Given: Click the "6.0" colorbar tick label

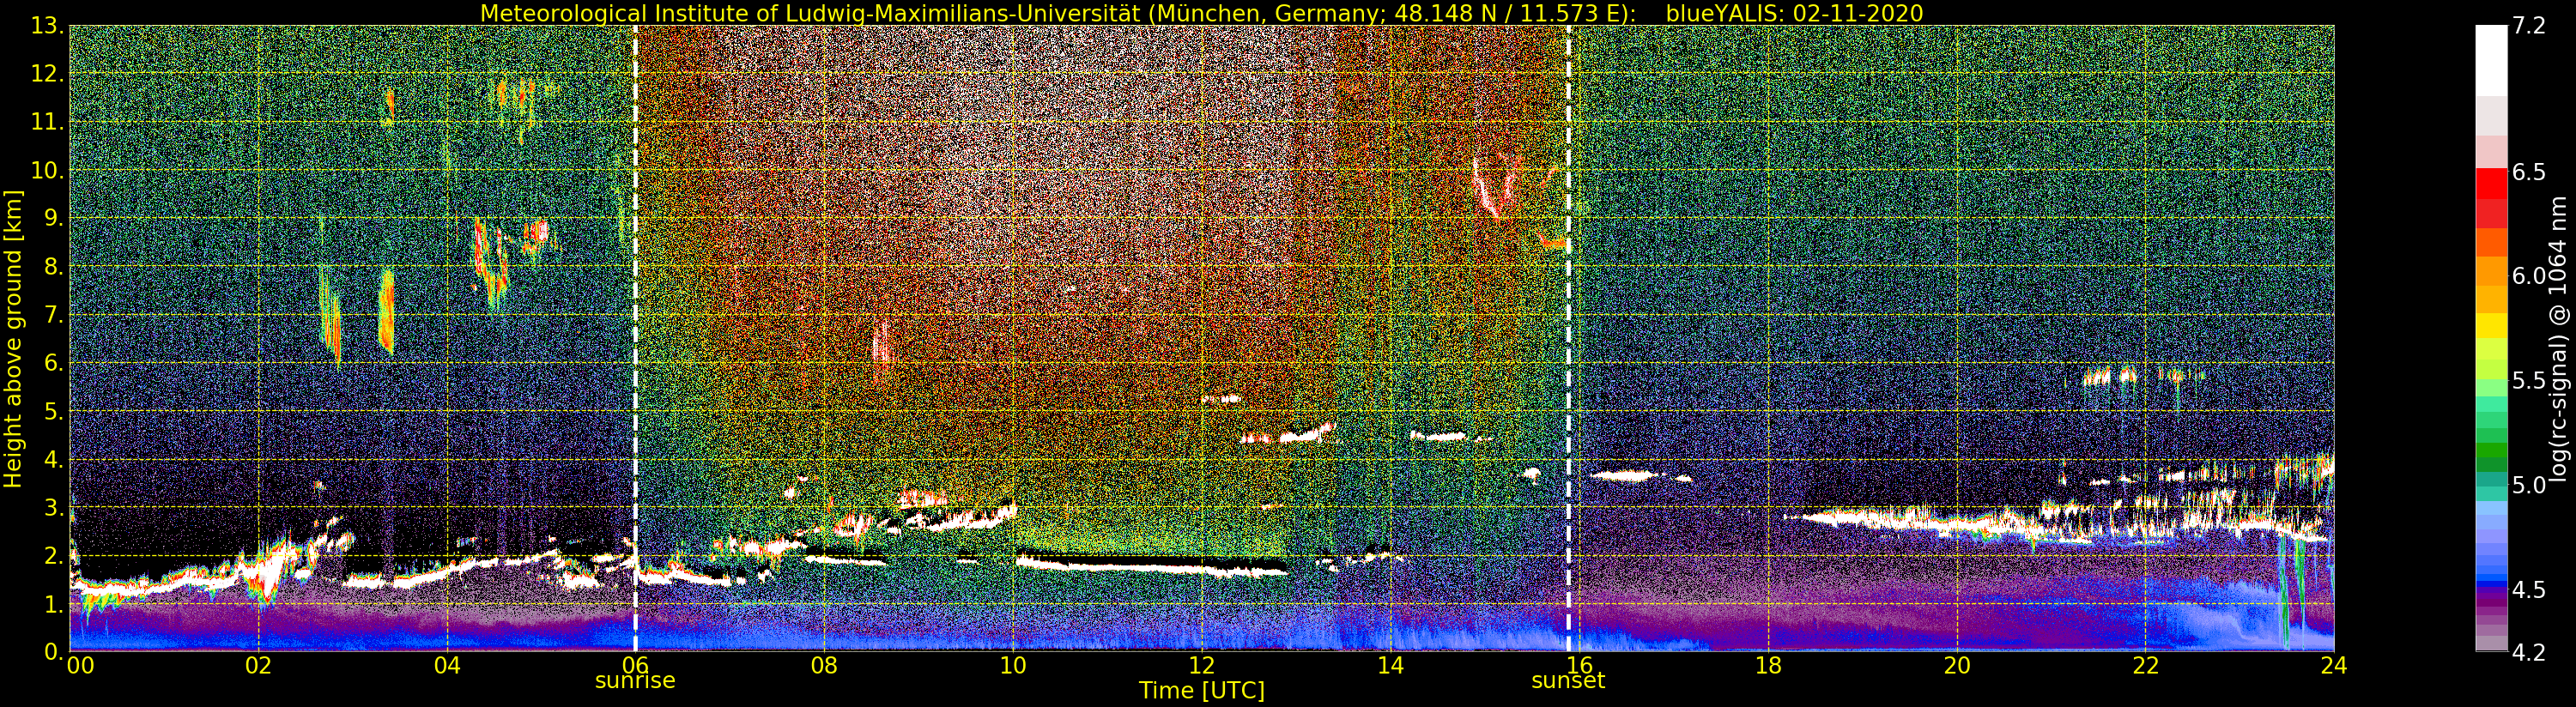Looking at the screenshot, I should pos(2529,276).
